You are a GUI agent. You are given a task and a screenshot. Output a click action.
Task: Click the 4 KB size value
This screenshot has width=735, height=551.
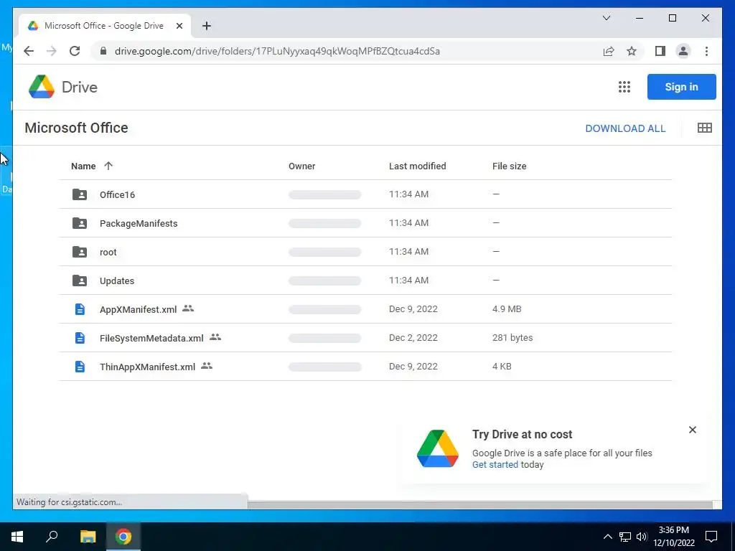tap(502, 366)
